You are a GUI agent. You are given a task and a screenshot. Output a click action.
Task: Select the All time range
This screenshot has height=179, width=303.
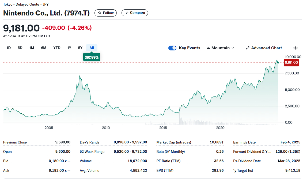click(x=92, y=48)
